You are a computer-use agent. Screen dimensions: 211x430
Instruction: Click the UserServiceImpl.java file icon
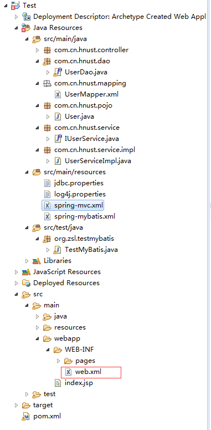(x=58, y=161)
